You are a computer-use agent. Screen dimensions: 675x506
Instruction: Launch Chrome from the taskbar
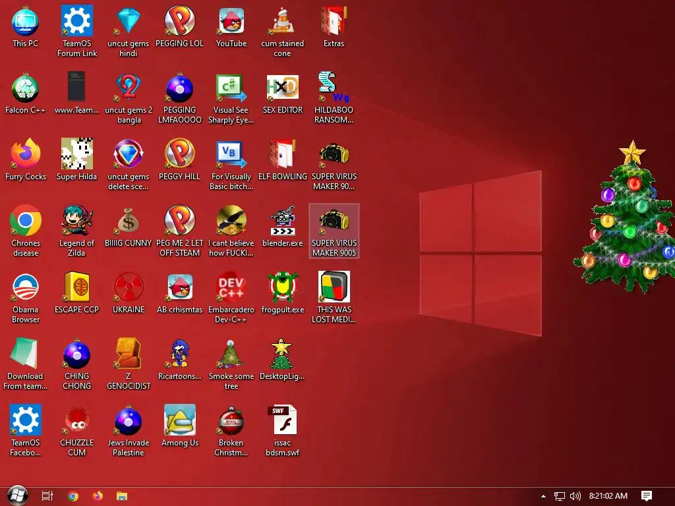pyautogui.click(x=73, y=496)
